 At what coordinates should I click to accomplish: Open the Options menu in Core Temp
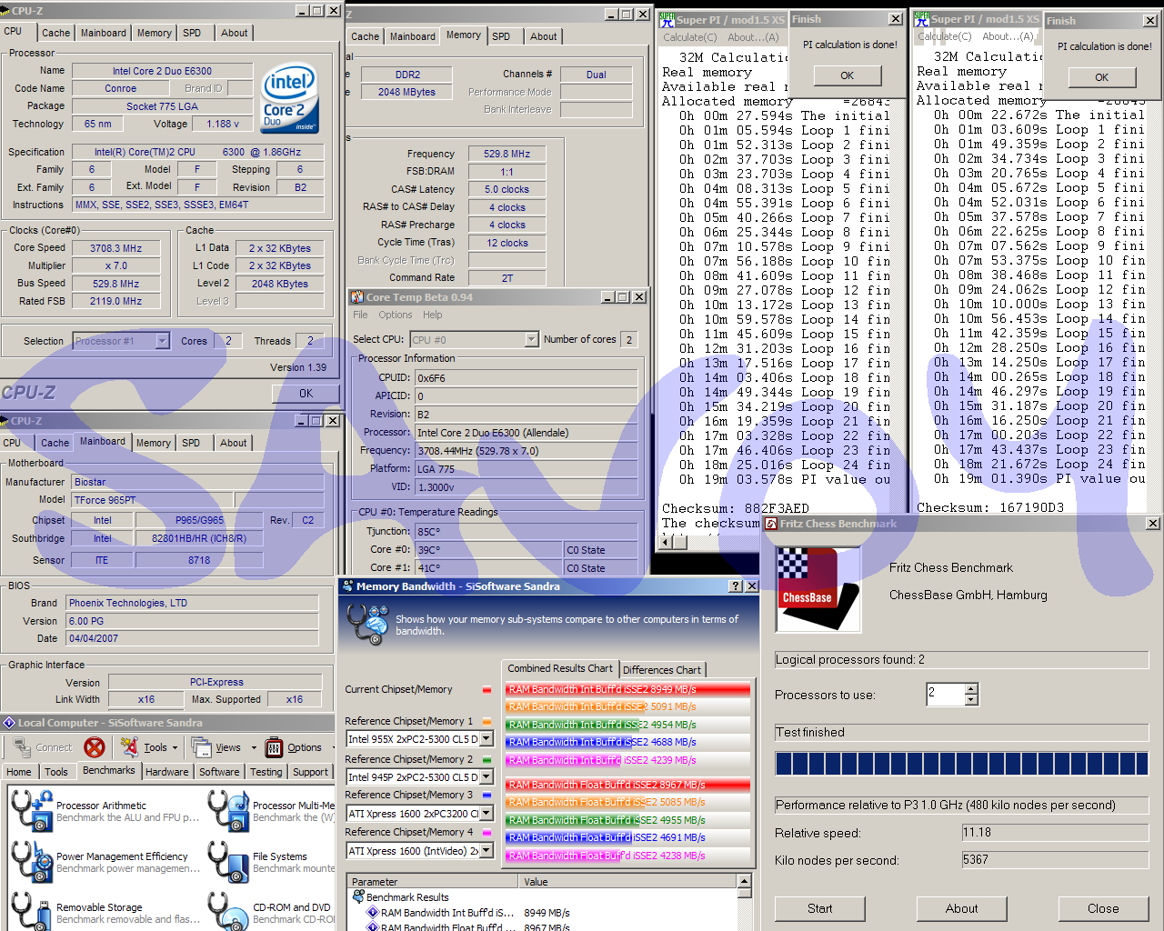tap(396, 315)
